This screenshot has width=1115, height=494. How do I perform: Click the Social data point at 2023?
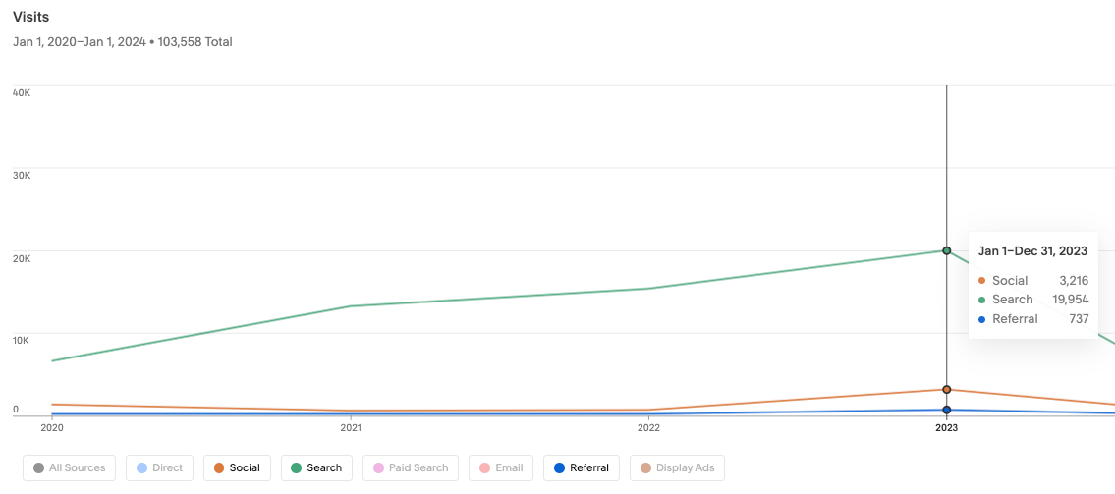coord(946,390)
